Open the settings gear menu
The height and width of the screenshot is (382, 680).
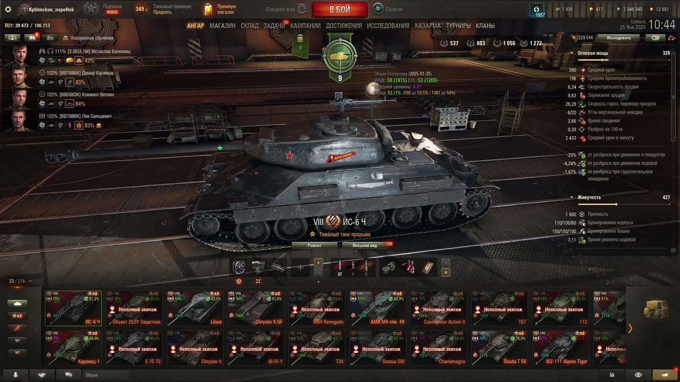[8, 9]
